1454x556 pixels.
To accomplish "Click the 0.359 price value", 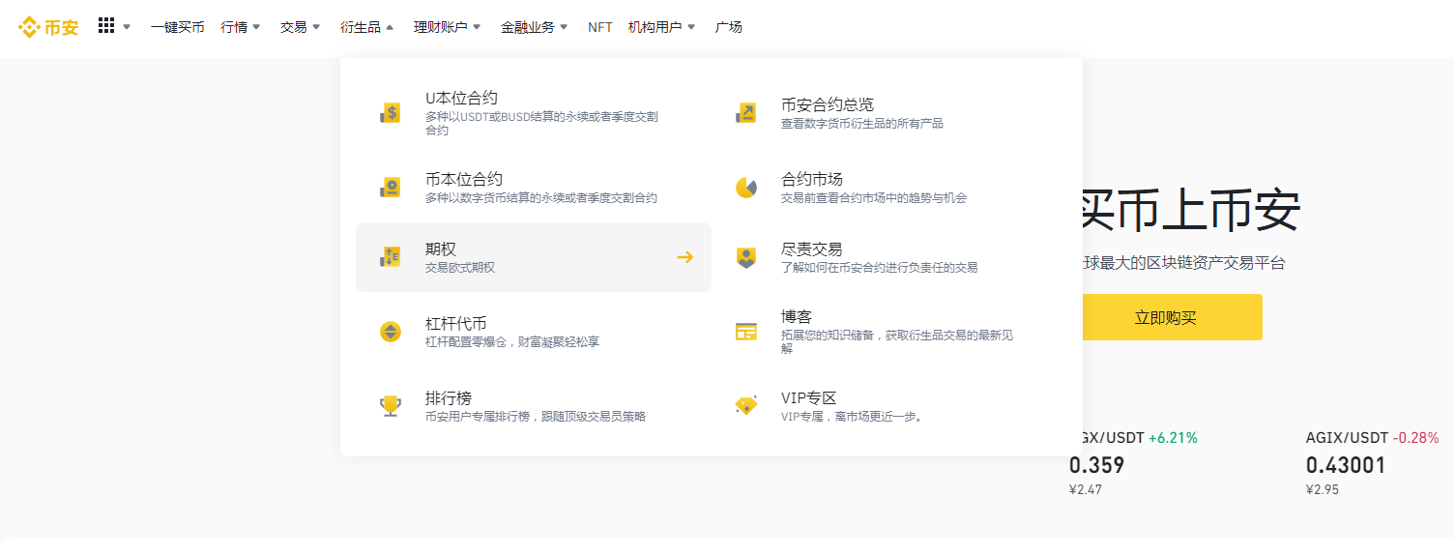I will [x=1096, y=465].
